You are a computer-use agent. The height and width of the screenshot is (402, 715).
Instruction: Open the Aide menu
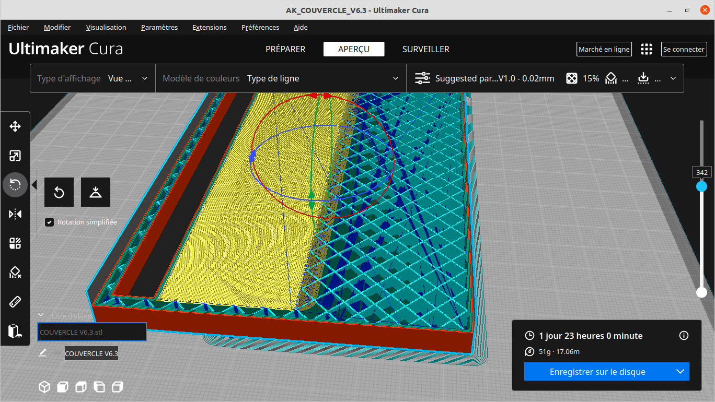coord(301,27)
